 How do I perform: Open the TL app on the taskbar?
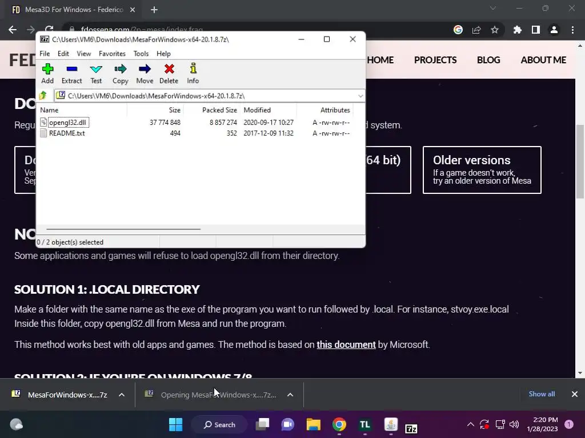point(365,424)
